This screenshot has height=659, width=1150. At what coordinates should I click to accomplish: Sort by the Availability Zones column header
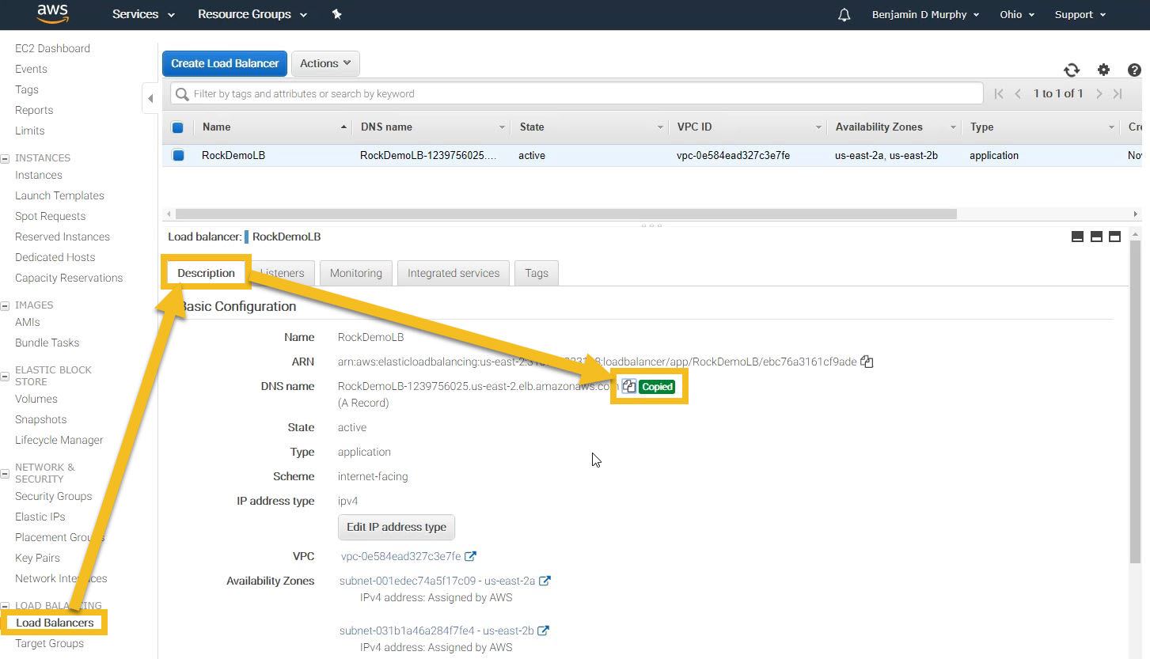(879, 127)
